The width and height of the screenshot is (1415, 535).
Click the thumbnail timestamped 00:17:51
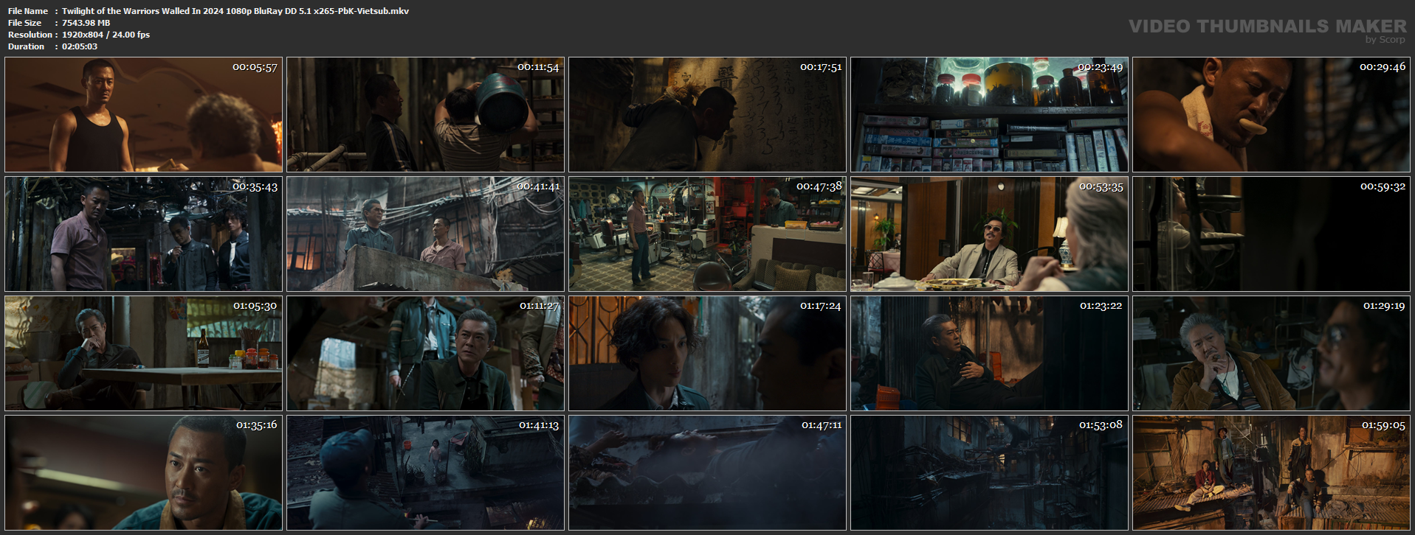click(x=707, y=115)
